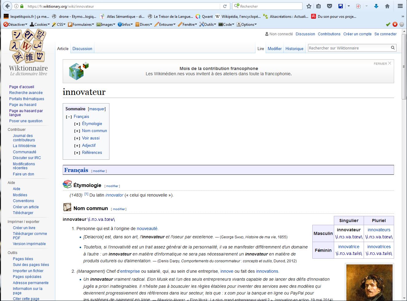
Task: Hide the table of contents via masquer
Action: pyautogui.click(x=97, y=109)
